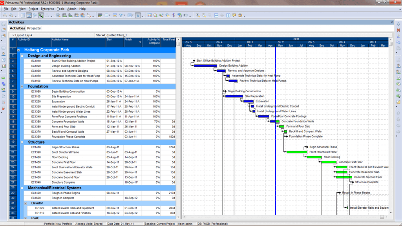Viewport: 402px width, 226px height.
Task: Sort by the Activity ID column header
Action: 34,42
